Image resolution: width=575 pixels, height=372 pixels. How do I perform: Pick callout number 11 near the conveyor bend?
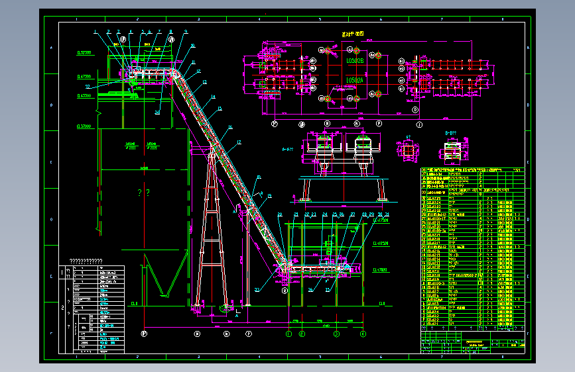(194, 62)
